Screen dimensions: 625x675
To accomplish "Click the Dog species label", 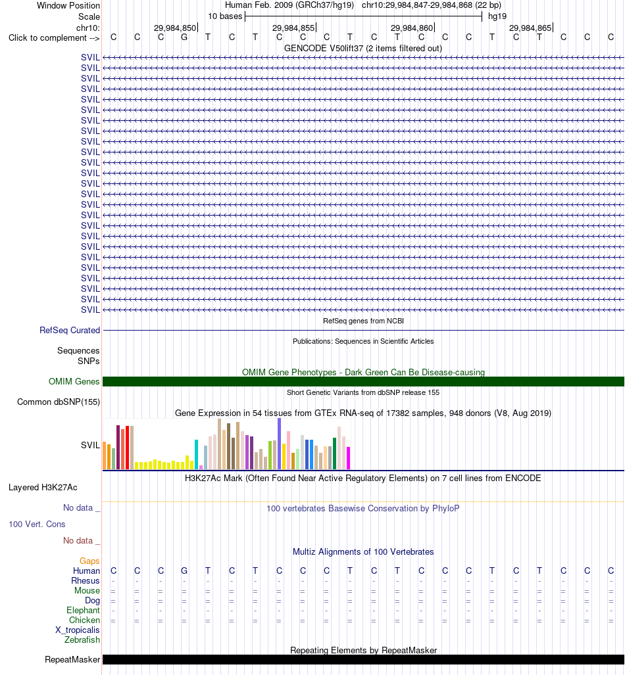I will (x=92, y=600).
